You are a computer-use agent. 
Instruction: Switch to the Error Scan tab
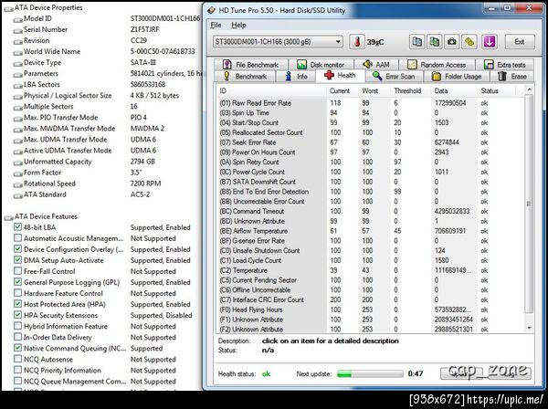click(x=394, y=76)
